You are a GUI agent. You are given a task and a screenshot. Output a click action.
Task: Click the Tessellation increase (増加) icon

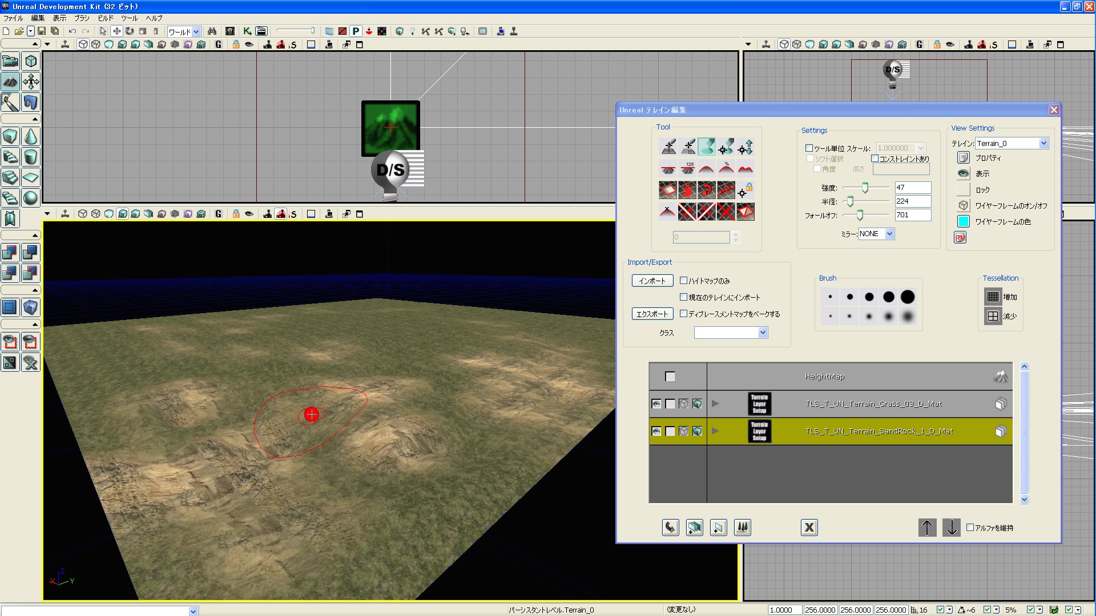(x=993, y=297)
